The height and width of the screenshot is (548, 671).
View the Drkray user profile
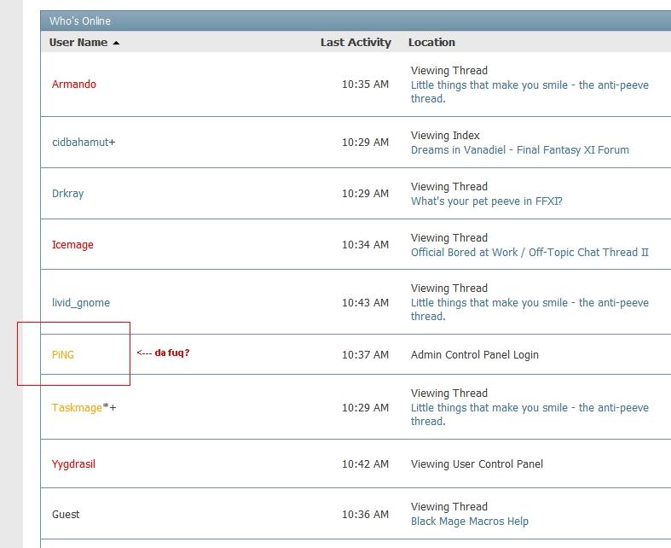(x=68, y=194)
